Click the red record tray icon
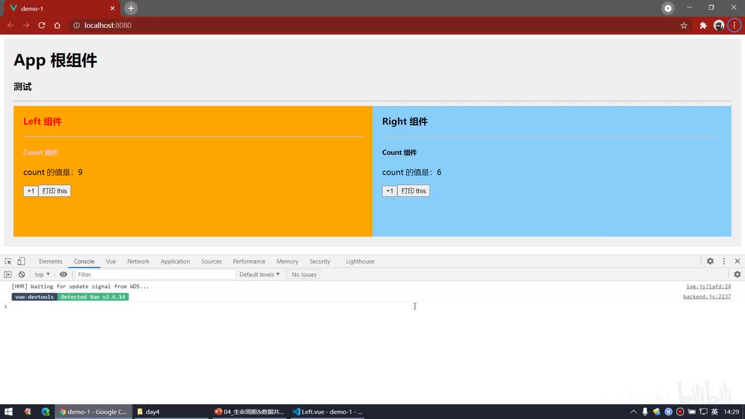 (x=680, y=411)
